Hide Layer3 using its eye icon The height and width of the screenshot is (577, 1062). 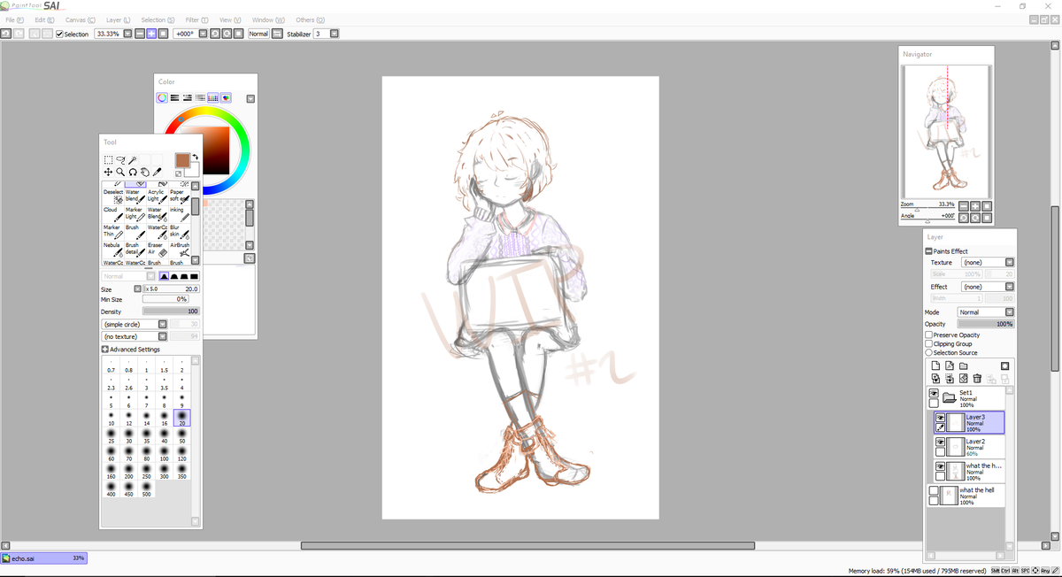(941, 418)
